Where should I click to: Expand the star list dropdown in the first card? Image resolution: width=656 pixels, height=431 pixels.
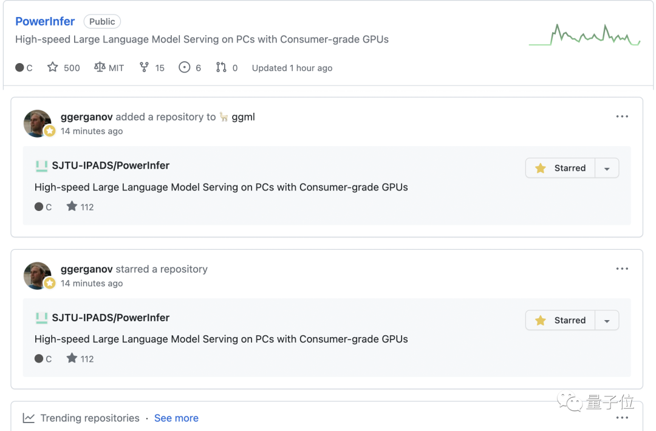pyautogui.click(x=607, y=169)
